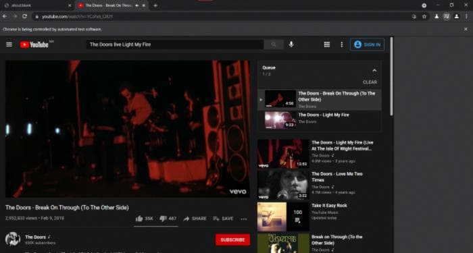Reload the current page
473x253 pixels.
click(25, 16)
